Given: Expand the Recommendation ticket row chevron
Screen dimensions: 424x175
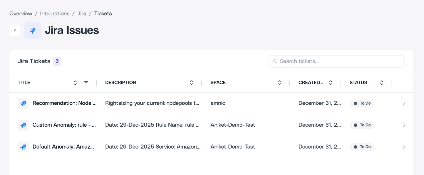Looking at the screenshot, I should (x=404, y=103).
